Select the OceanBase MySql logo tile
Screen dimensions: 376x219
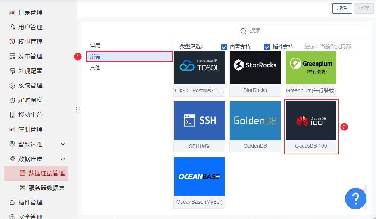pyautogui.click(x=199, y=176)
